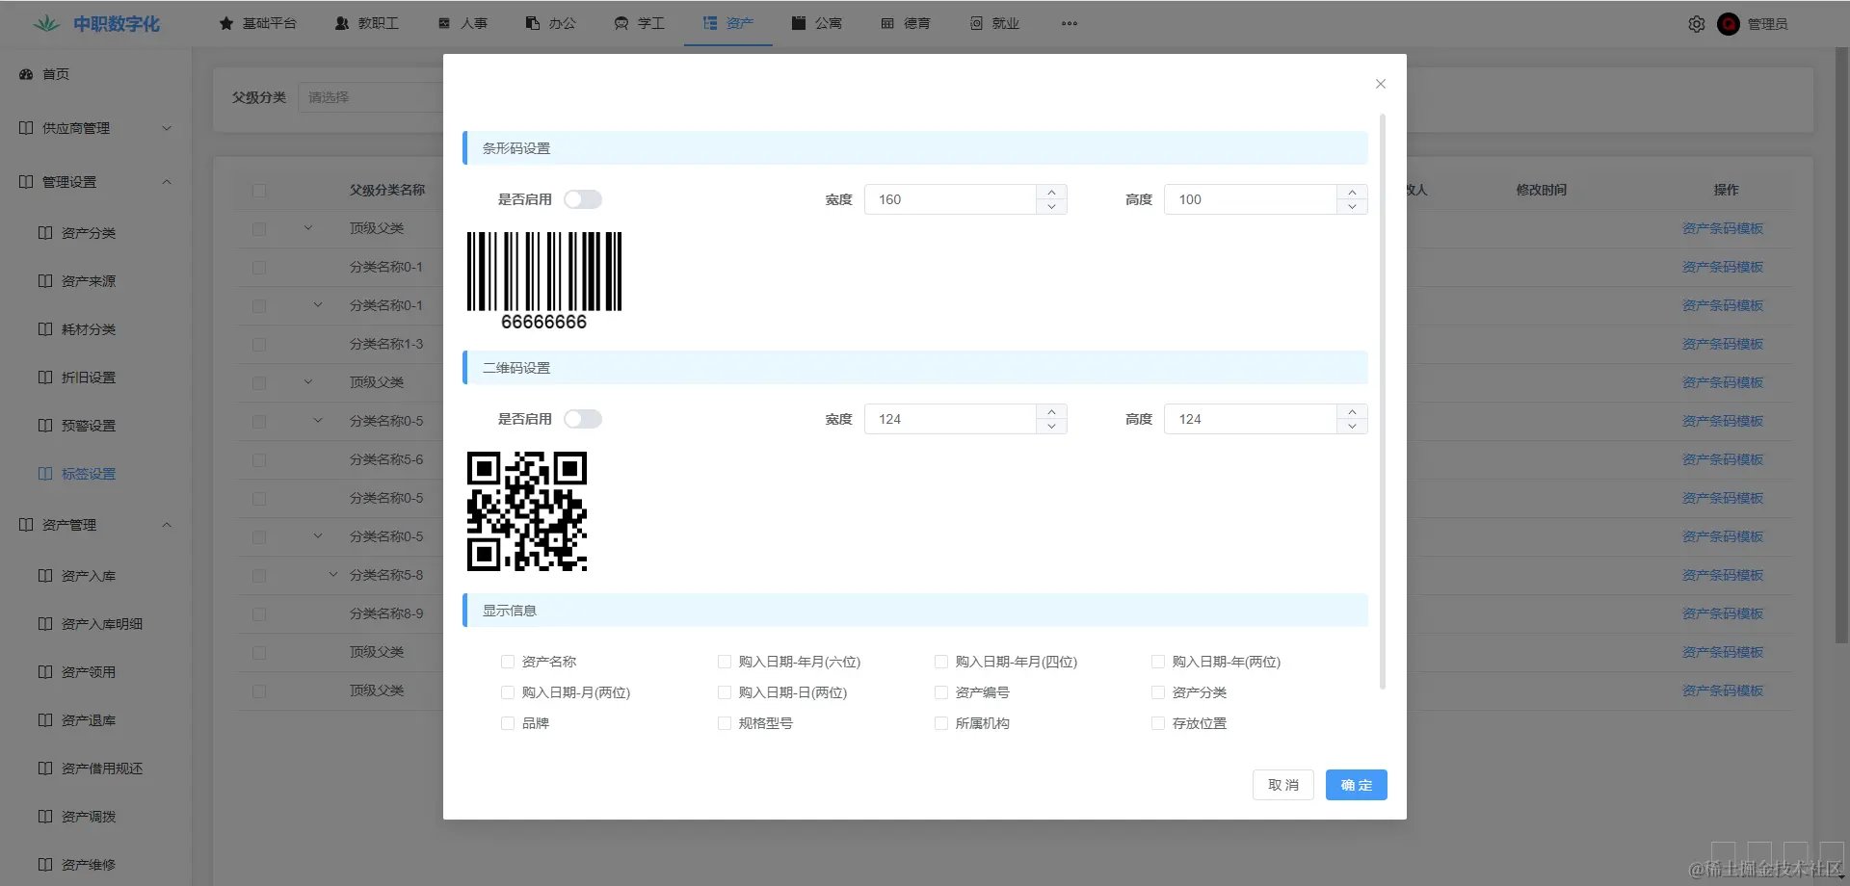Image resolution: width=1850 pixels, height=886 pixels.
Task: Increase QR code width with up arrow
Action: pyautogui.click(x=1051, y=411)
